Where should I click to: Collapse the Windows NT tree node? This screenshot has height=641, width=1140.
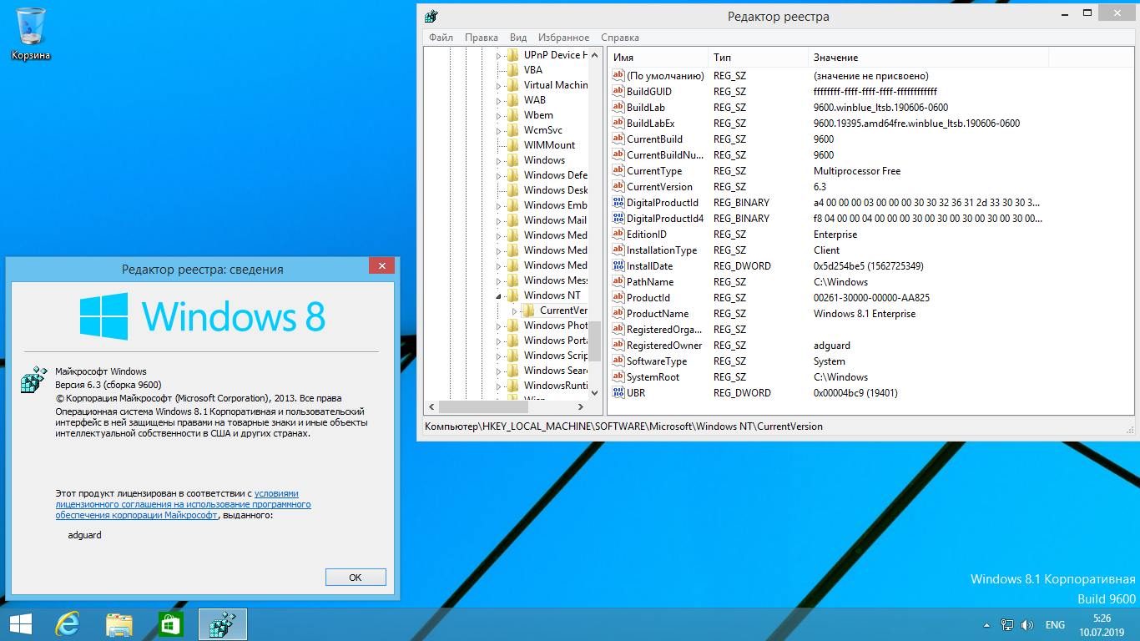(500, 295)
